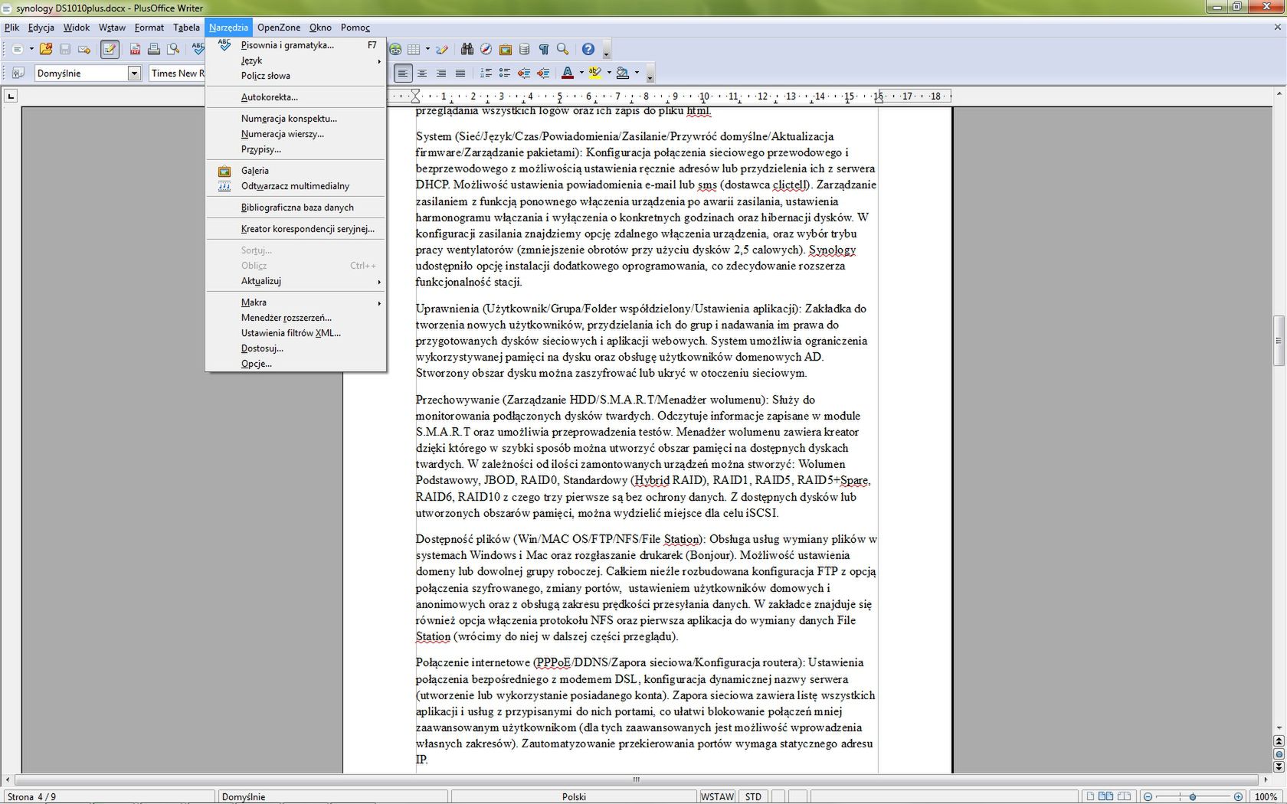This screenshot has height=804, width=1287.
Task: Open the Table icon dropdown arrow
Action: 427,49
